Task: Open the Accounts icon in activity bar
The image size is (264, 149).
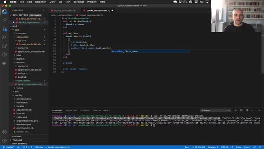Action: point(5,132)
